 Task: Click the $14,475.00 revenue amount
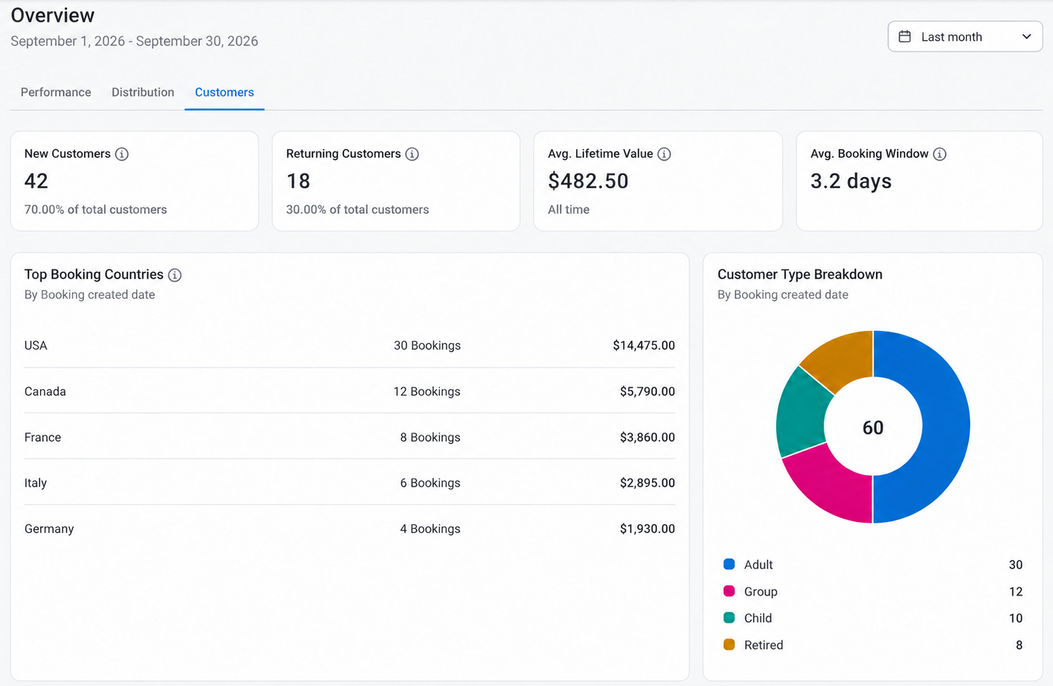tap(644, 346)
